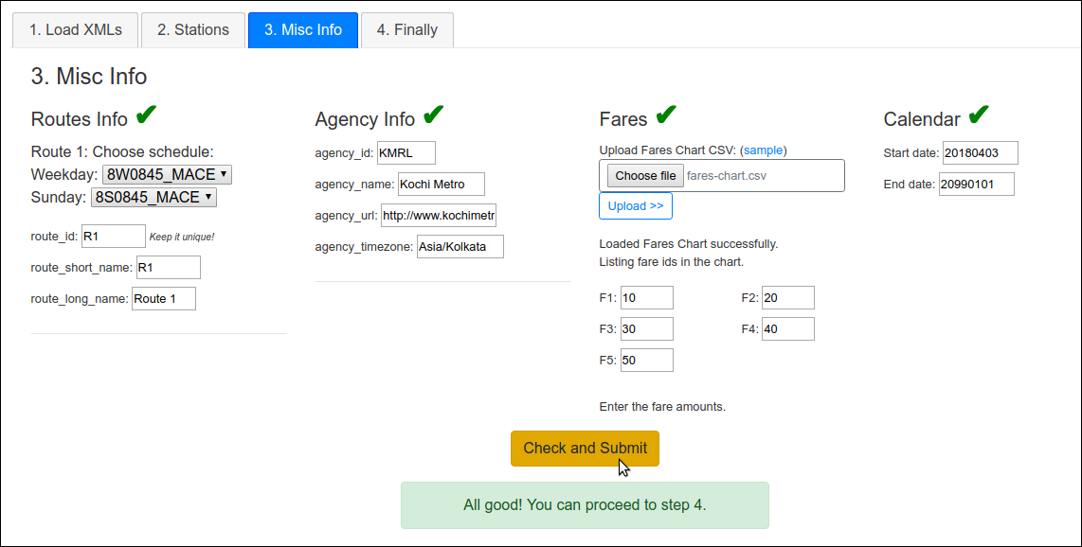Image resolution: width=1082 pixels, height=547 pixels.
Task: Select the Start date field
Action: click(x=980, y=153)
